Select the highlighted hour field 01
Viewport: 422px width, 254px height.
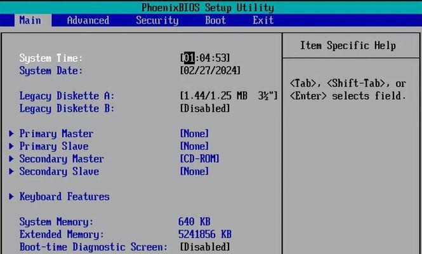click(x=189, y=58)
